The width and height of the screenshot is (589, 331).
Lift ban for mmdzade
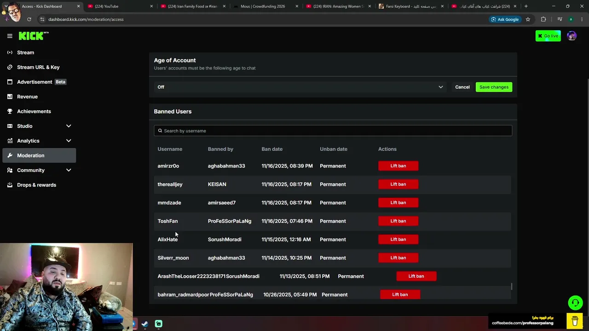pyautogui.click(x=398, y=203)
